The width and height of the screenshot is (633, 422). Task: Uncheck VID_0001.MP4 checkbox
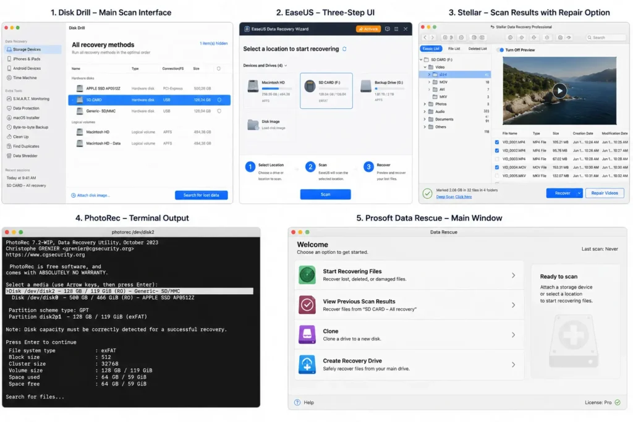497,142
